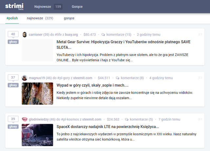
Task: Open steemit.com link in magnus19 post
Action: click(x=83, y=78)
